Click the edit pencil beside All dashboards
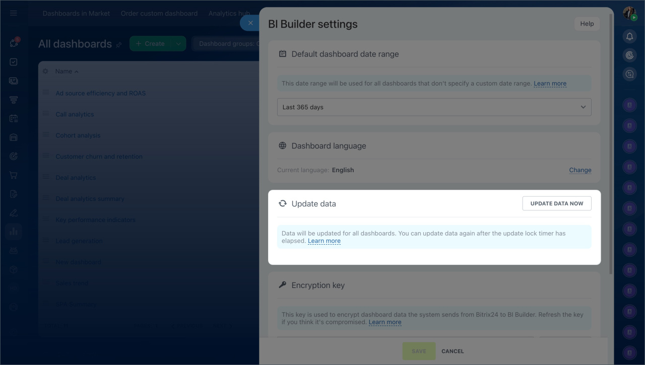 (x=119, y=45)
